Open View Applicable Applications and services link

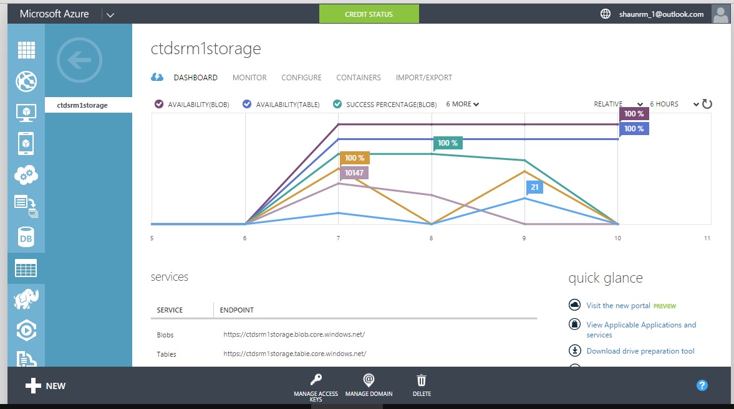pyautogui.click(x=641, y=329)
